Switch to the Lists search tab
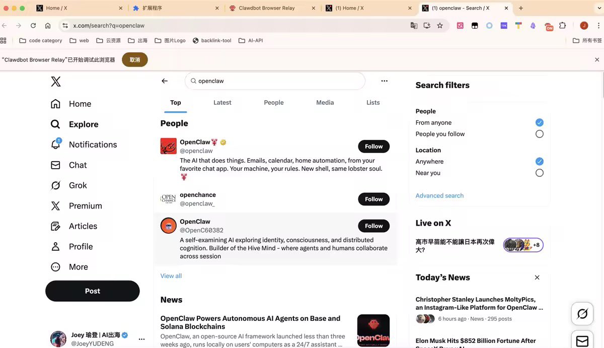 [x=373, y=103]
